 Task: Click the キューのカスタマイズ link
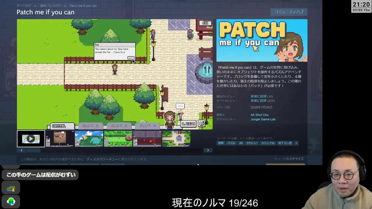click(x=289, y=159)
